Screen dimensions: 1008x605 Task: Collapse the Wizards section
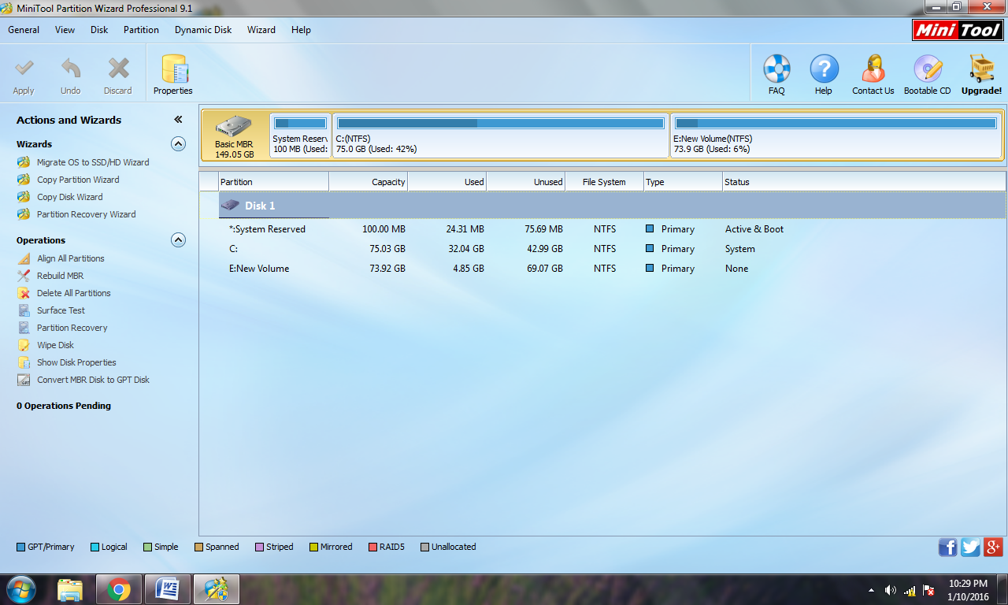coord(179,144)
